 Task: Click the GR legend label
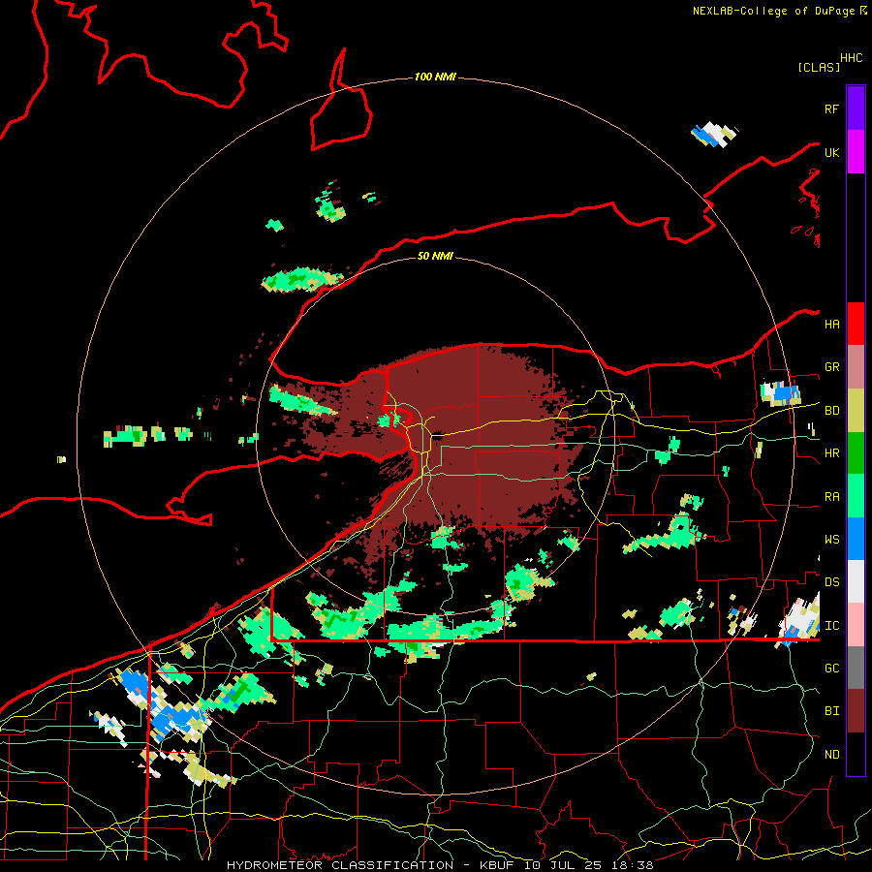[831, 367]
